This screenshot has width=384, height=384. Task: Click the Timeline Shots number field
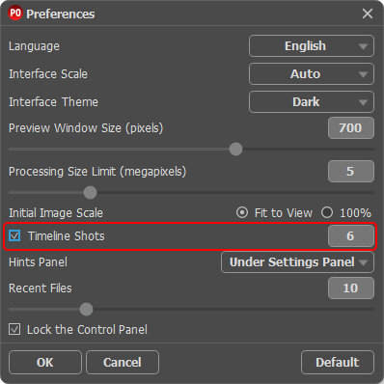pyautogui.click(x=351, y=236)
